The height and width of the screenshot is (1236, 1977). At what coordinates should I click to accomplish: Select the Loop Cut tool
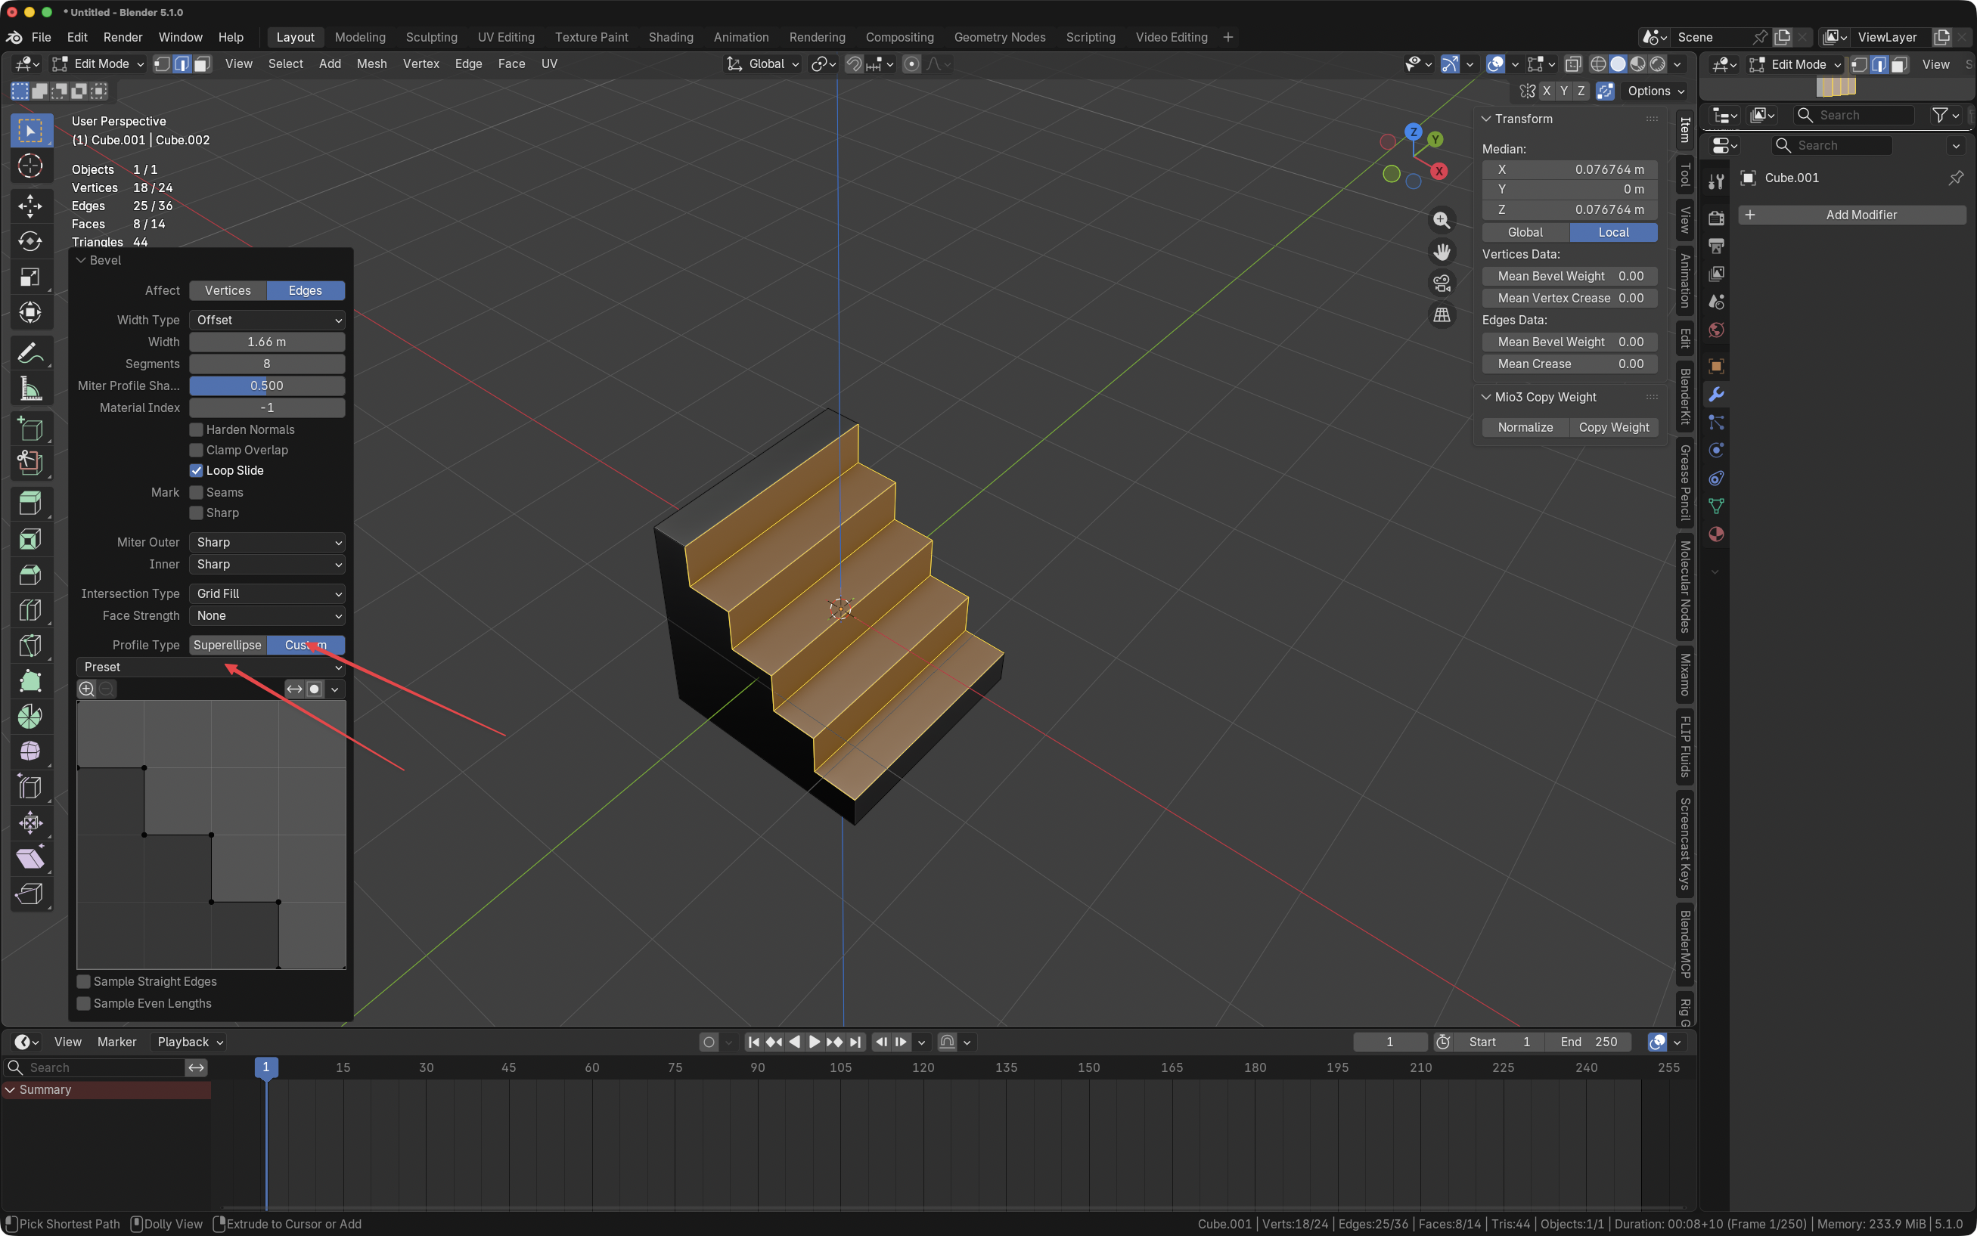coord(30,611)
